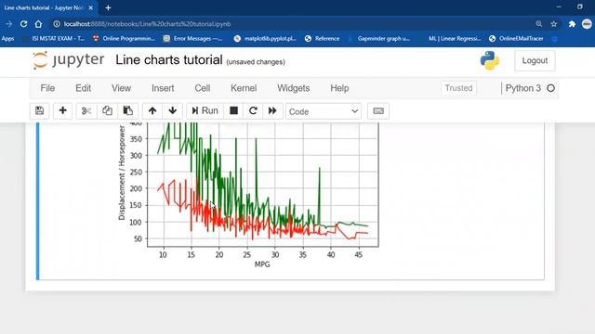Open the Kernel menu
Viewport: 595px width, 334px height.
[x=244, y=88]
